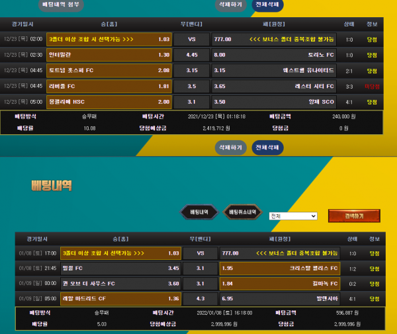
Task: Choose the 웨스트햄 유나이티드 odds cell
Action: (274, 70)
